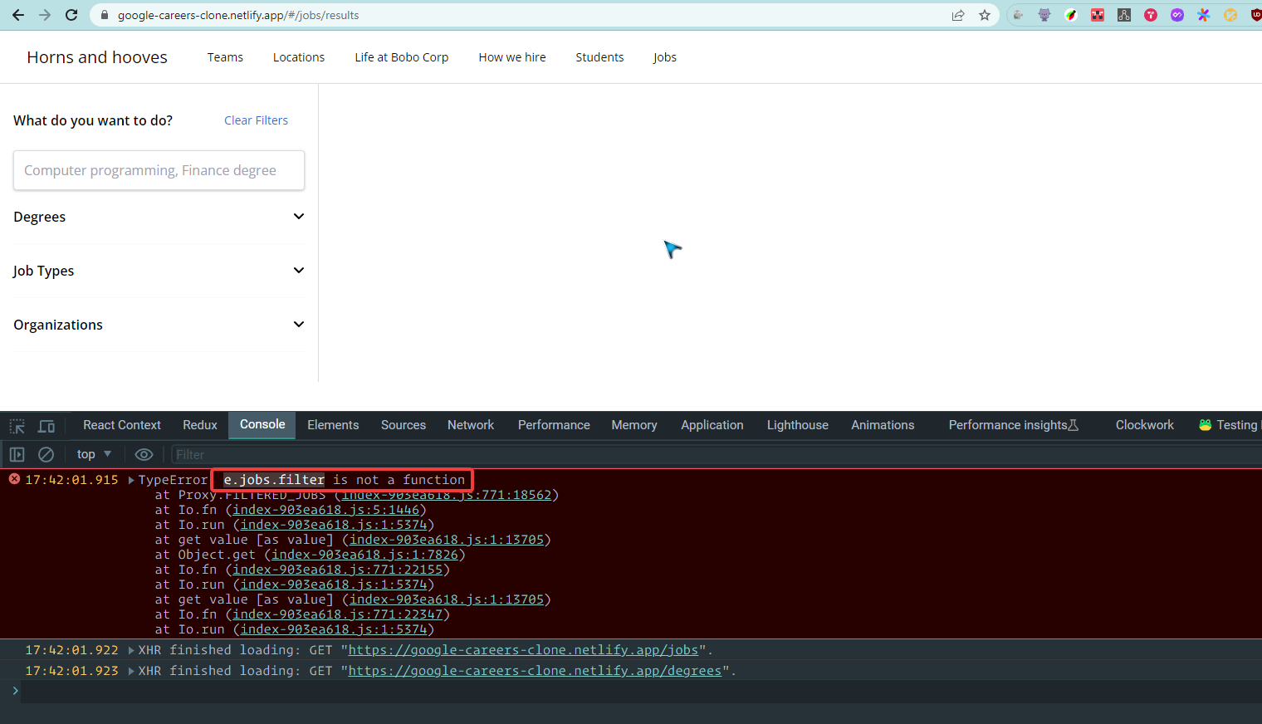The height and width of the screenshot is (724, 1262).
Task: Bookmark this tab with the star
Action: (985, 15)
